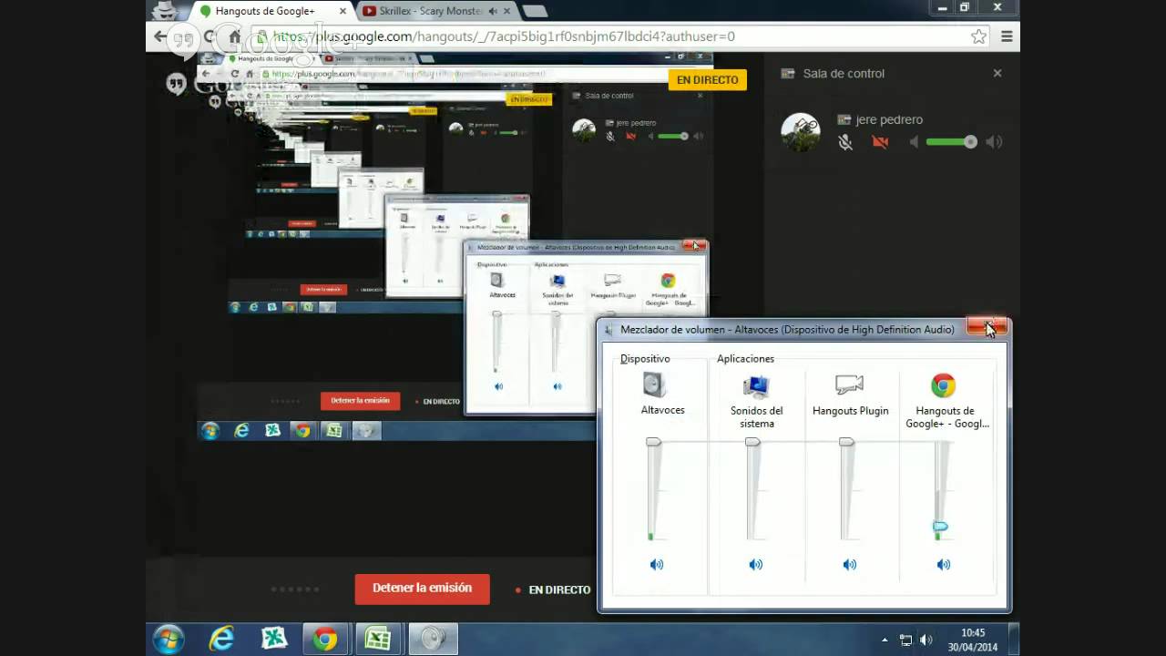Screen dimensions: 1166x656
Task: Click the speaker icon in system tray
Action: [927, 640]
